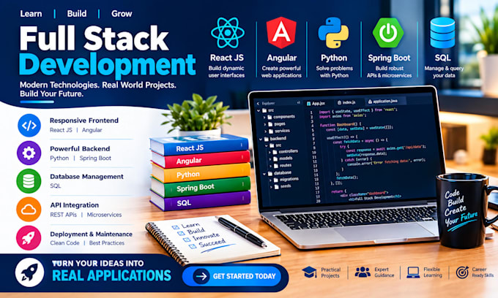
Task: Click the models folder name in Explorer
Action: pos(286,158)
